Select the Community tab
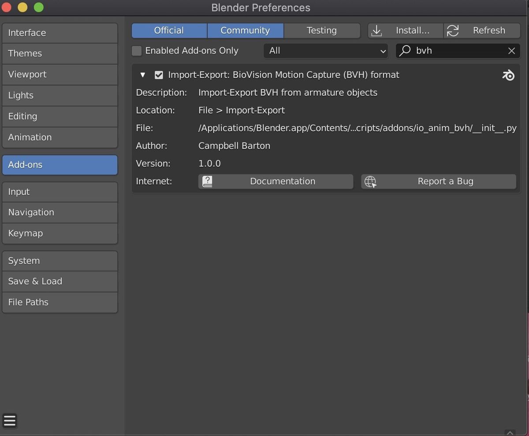Viewport: 529px width, 436px height. click(245, 30)
